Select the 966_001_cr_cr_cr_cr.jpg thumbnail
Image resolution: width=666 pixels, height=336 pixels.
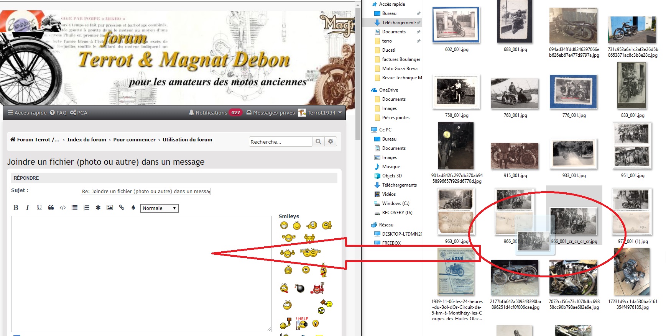click(x=574, y=221)
